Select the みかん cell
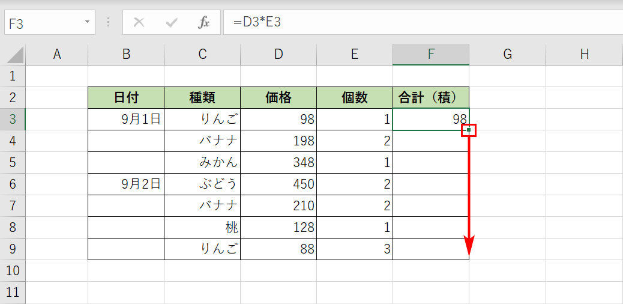Image resolution: width=623 pixels, height=304 pixels. click(x=202, y=162)
